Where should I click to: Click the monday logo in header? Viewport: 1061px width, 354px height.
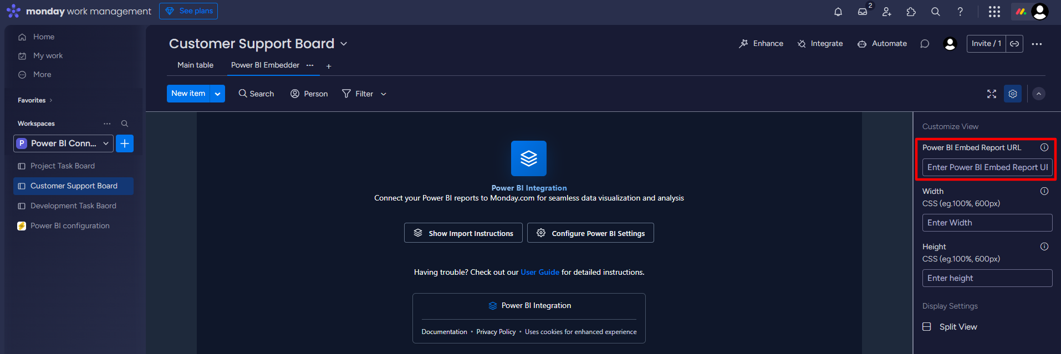[13, 11]
